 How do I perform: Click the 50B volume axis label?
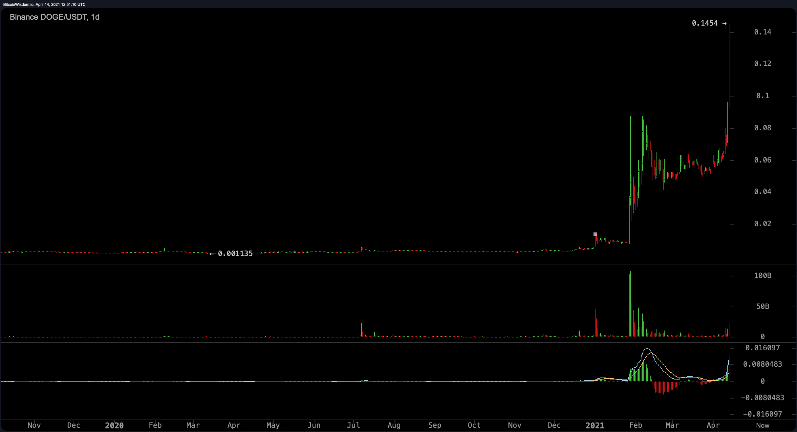coord(763,307)
